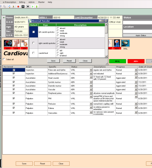Select 'strong' for left carotid upstroke
This screenshot has height=168, width=152.
(58, 36)
